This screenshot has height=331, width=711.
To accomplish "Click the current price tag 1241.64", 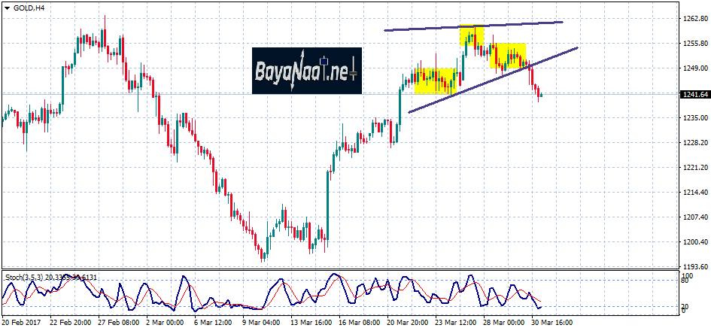I will pyautogui.click(x=694, y=94).
